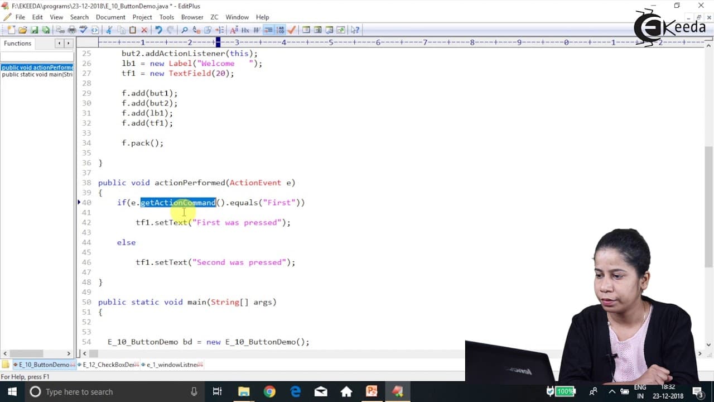Click the function list filter input field
This screenshot has height=402, width=714.
[37, 57]
